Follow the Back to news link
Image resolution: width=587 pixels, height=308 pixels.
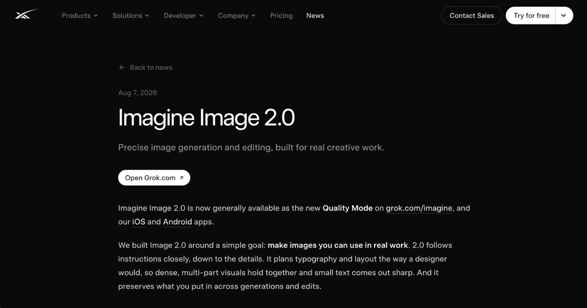(x=145, y=67)
